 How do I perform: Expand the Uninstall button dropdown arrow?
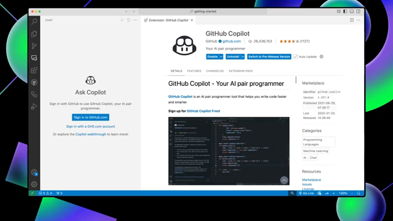point(243,56)
